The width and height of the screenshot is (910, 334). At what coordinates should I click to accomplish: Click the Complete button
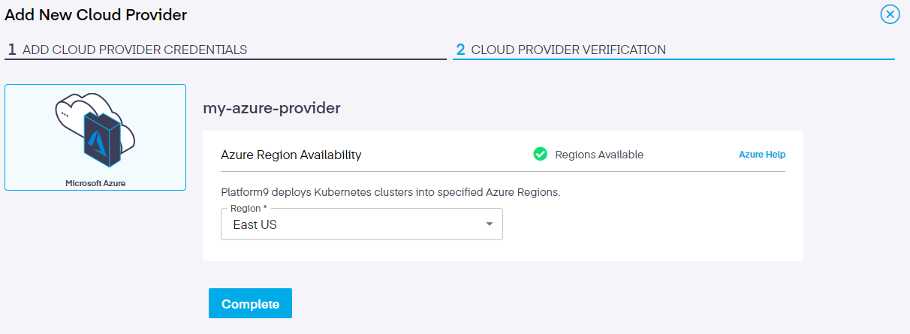click(x=250, y=303)
